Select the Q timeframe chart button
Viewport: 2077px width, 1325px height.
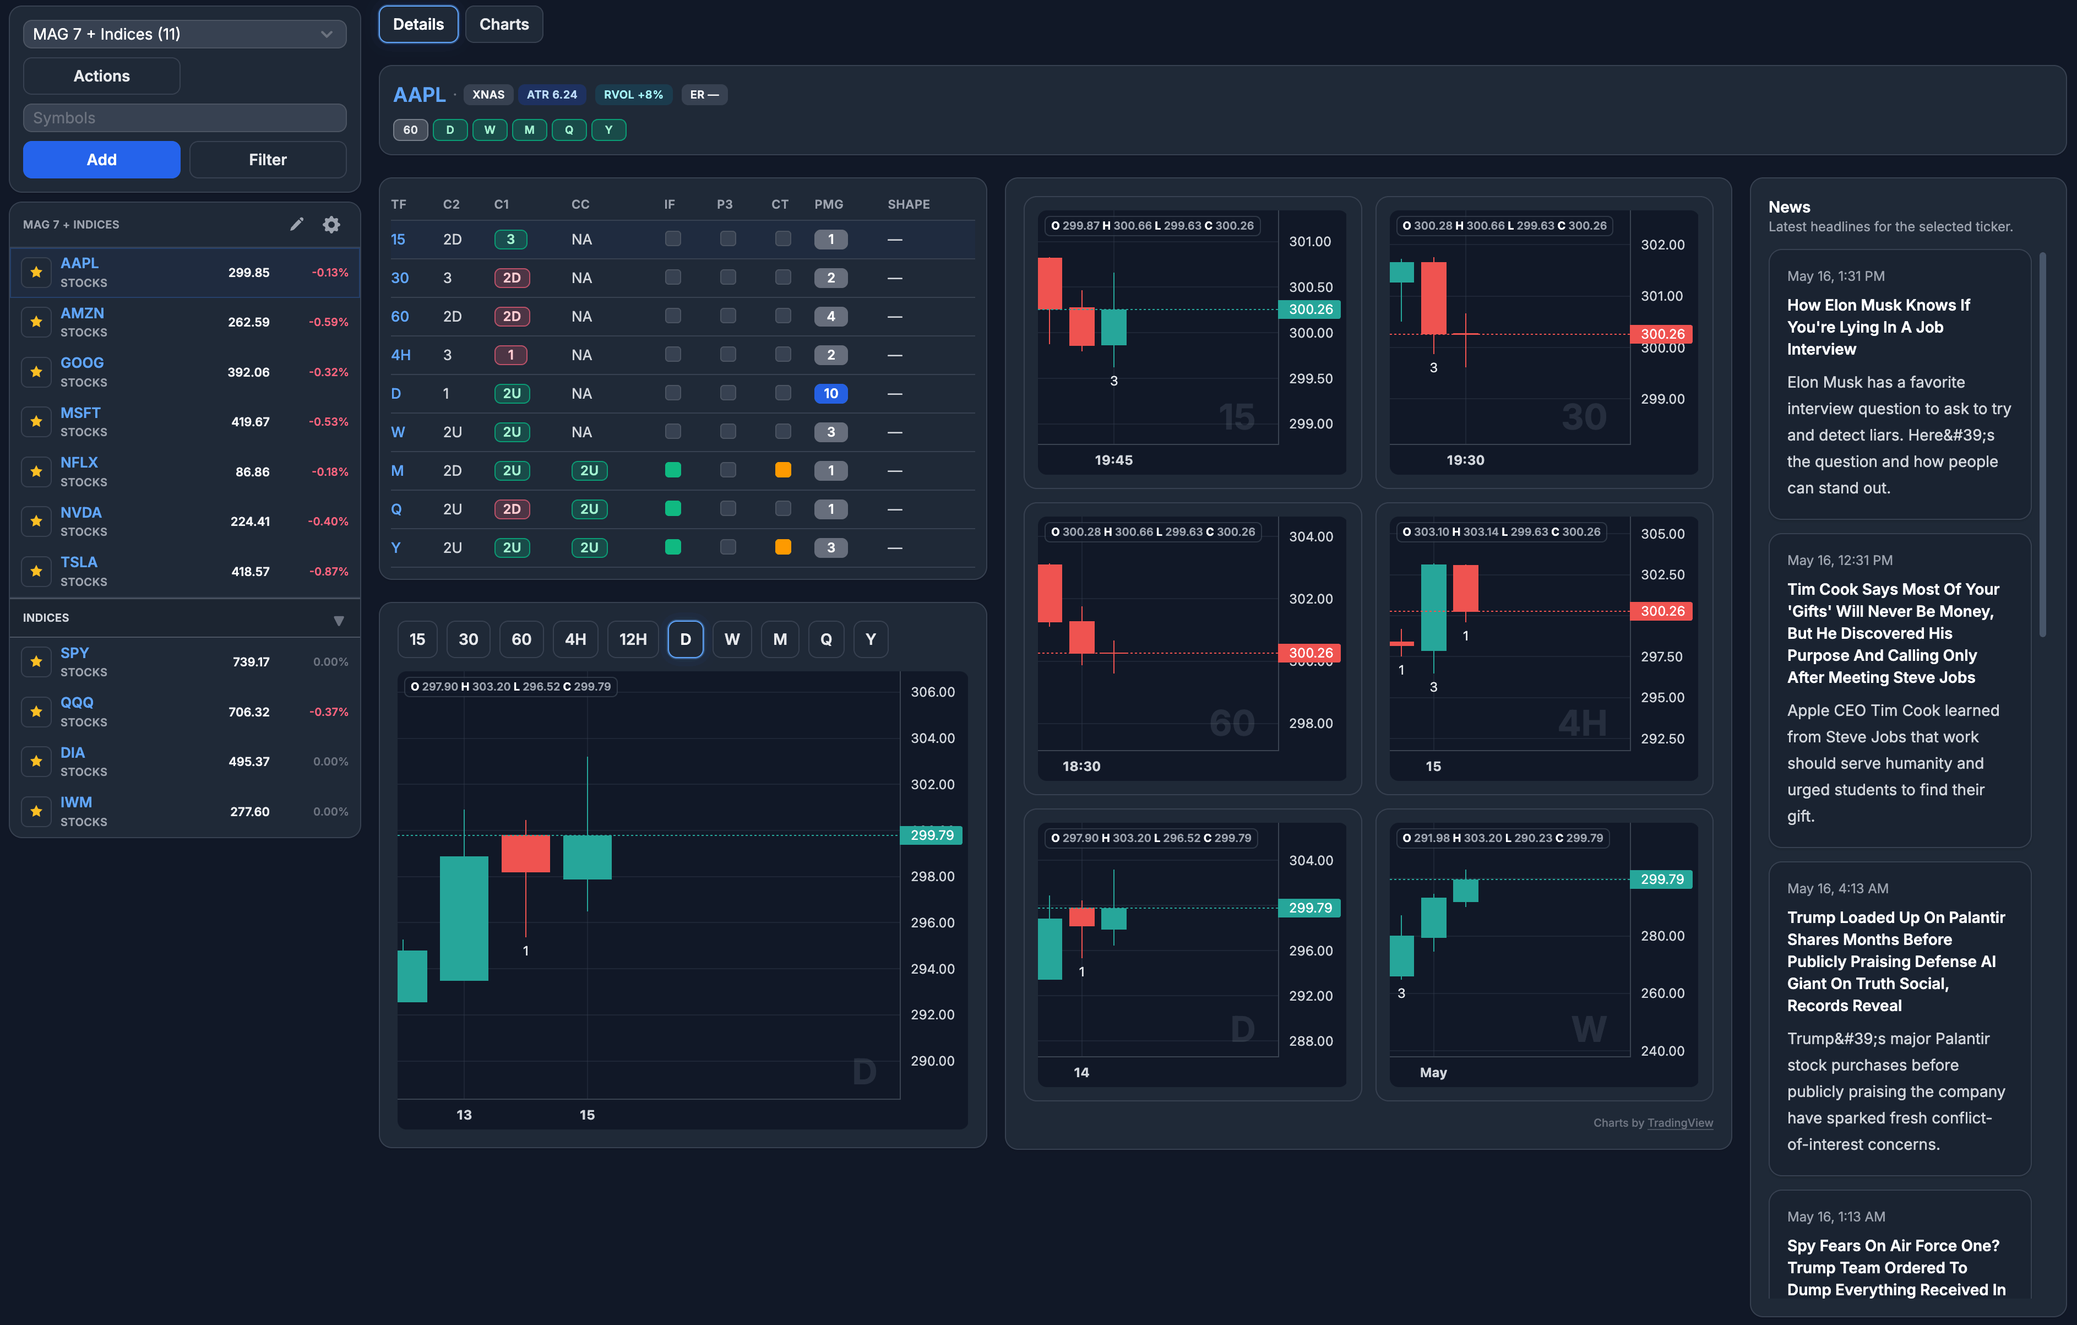pyautogui.click(x=827, y=639)
